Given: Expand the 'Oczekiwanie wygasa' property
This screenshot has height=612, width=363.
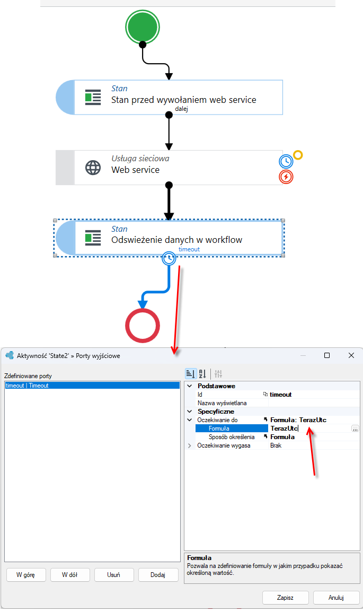Looking at the screenshot, I should tap(190, 445).
